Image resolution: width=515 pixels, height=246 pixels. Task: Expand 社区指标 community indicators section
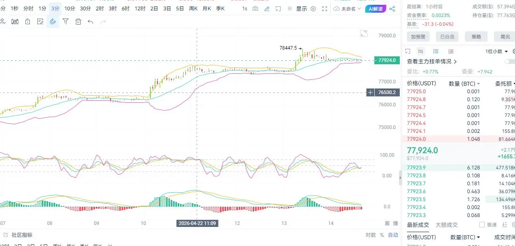19,235
